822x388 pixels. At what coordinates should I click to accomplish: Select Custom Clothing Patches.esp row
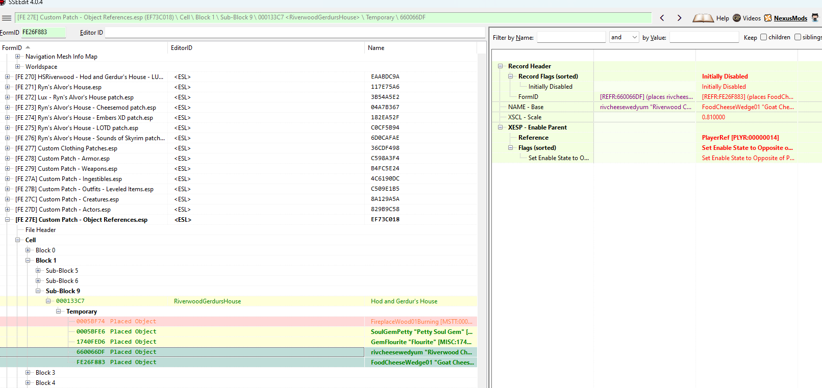click(238, 148)
